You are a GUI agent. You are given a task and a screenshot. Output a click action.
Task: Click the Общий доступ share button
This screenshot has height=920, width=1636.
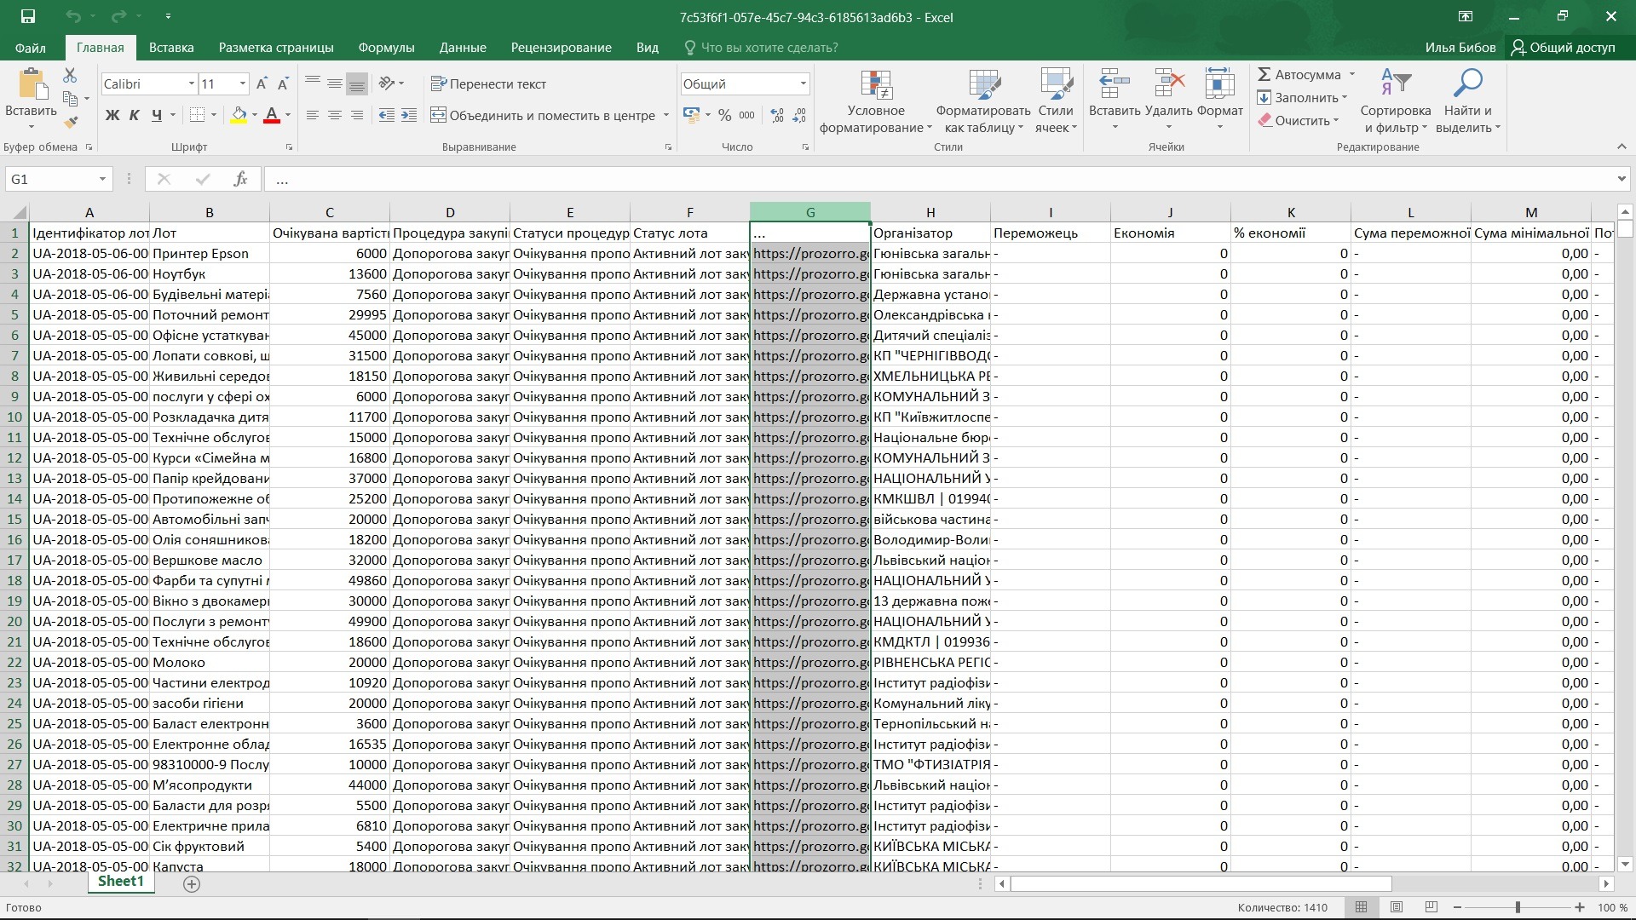point(1563,48)
